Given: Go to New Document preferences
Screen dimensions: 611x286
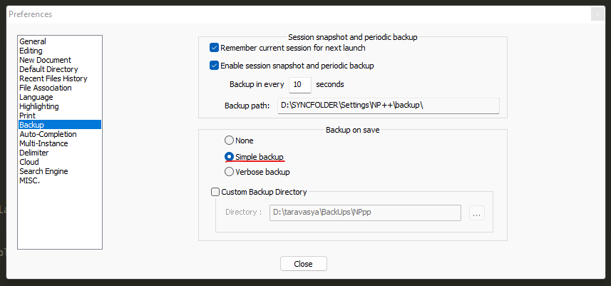Looking at the screenshot, I should pos(45,60).
